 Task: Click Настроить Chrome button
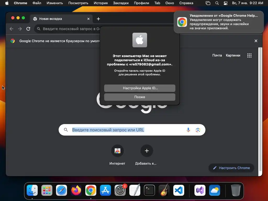tap(231, 168)
